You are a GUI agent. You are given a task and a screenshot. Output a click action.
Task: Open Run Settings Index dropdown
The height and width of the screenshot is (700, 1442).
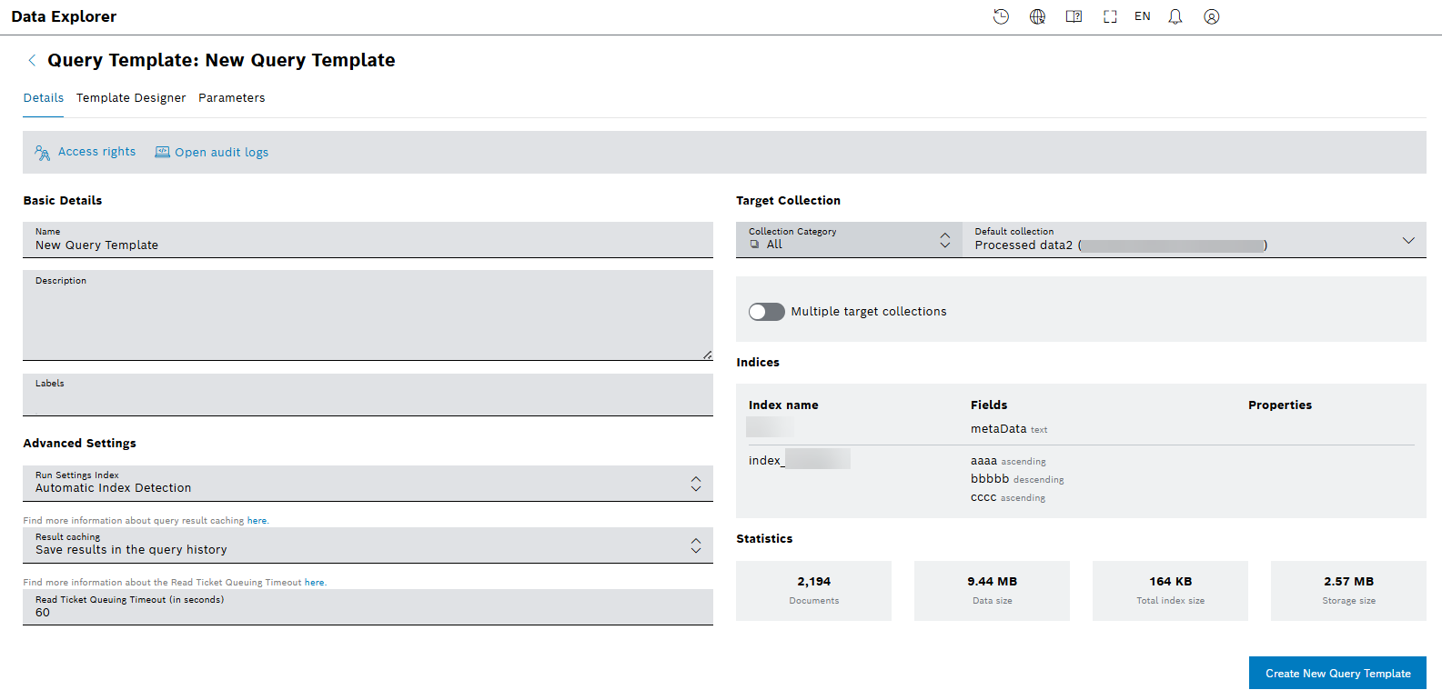click(x=368, y=483)
